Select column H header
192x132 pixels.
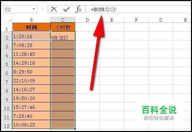point(182,20)
